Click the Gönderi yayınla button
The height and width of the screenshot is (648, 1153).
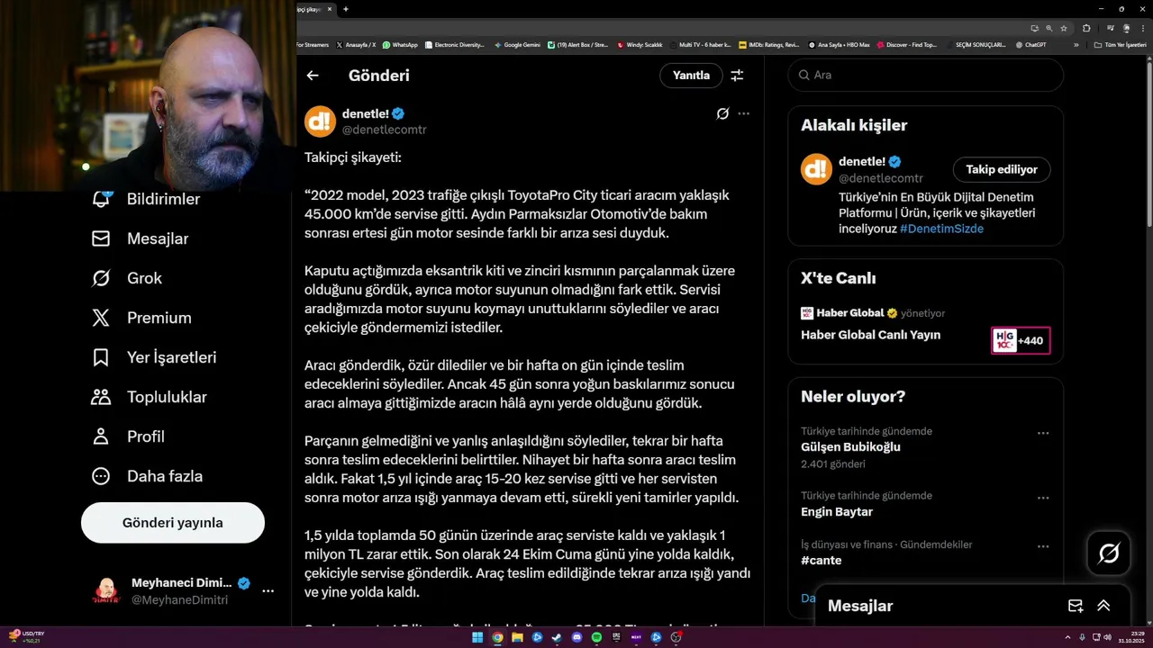tap(173, 523)
